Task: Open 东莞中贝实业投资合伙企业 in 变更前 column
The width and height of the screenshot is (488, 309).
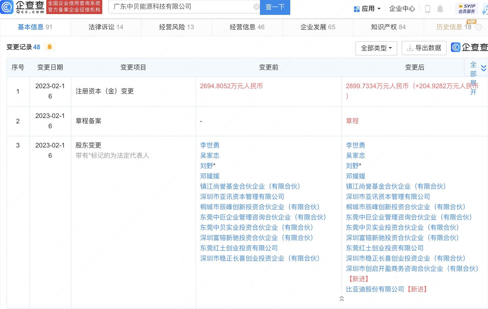Action: click(258, 228)
